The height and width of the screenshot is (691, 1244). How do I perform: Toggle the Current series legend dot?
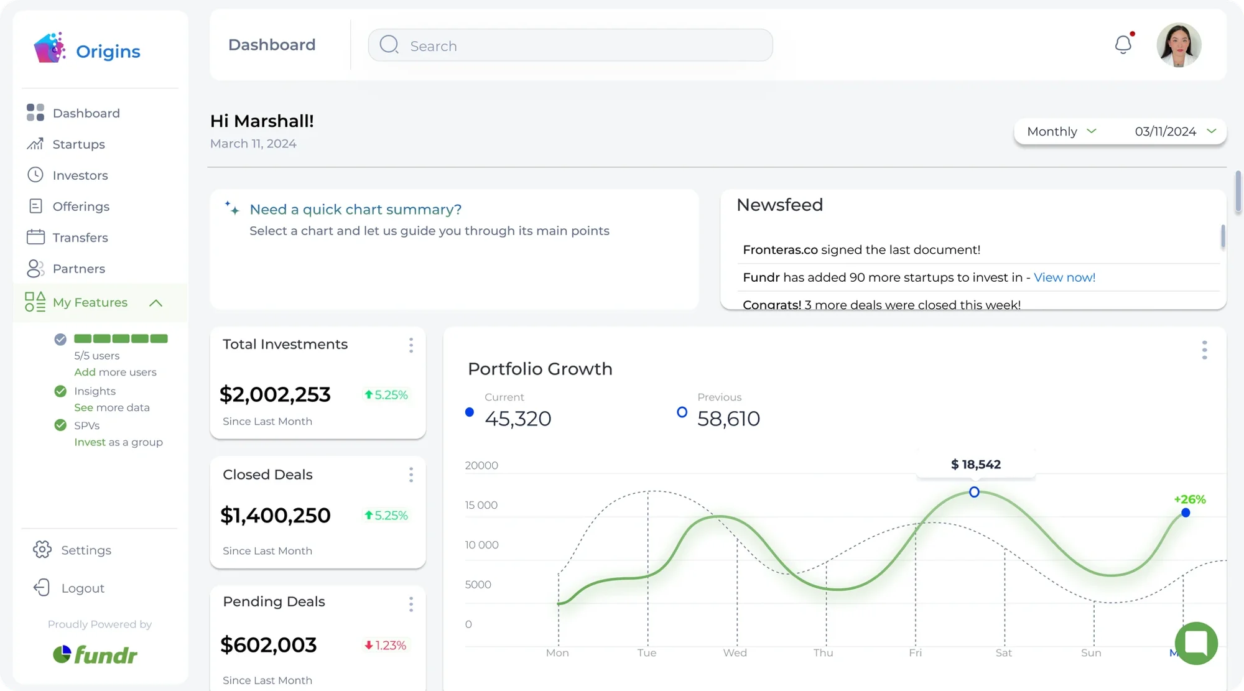point(470,412)
